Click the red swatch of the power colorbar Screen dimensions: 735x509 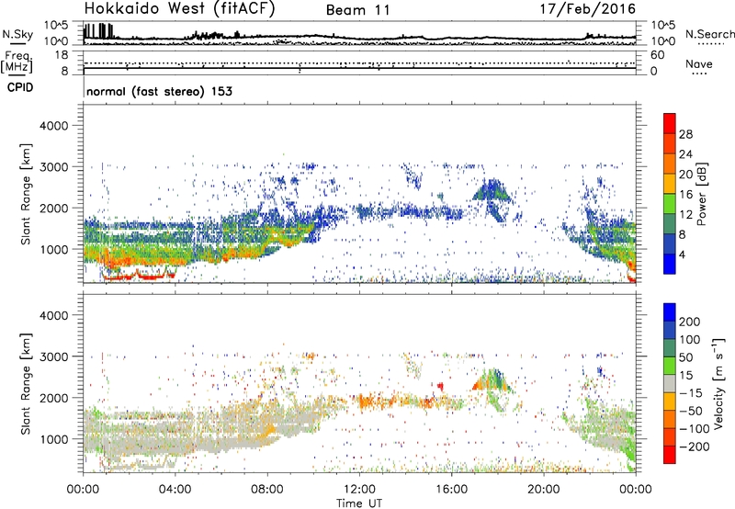pos(670,123)
